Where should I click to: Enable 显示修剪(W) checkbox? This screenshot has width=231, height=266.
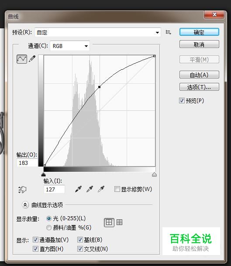(117, 189)
